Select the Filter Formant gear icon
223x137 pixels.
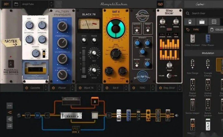pos(192,39)
